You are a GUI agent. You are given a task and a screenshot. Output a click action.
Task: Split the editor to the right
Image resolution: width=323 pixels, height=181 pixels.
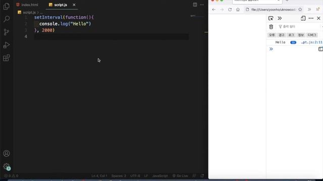pyautogui.click(x=195, y=5)
